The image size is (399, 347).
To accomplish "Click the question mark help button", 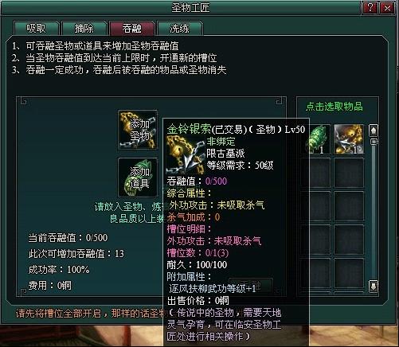I will point(370,8).
